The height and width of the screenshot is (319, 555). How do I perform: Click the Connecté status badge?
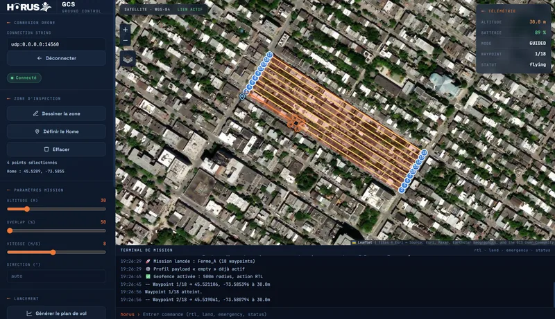click(24, 78)
